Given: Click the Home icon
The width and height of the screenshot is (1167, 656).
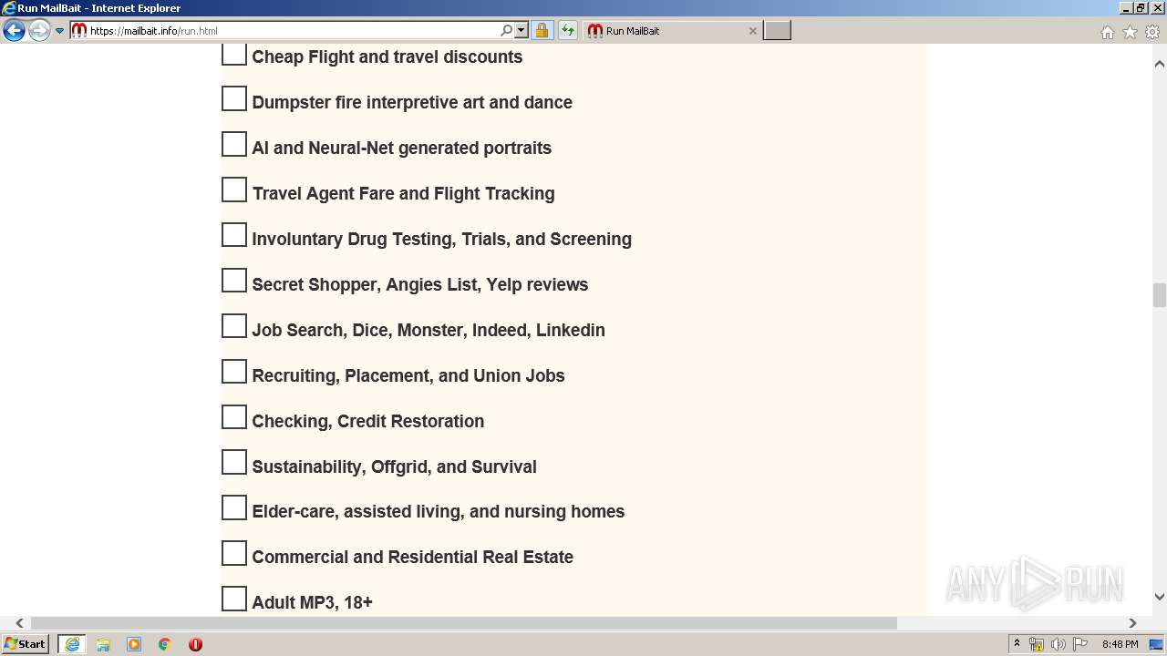Looking at the screenshot, I should (x=1107, y=32).
